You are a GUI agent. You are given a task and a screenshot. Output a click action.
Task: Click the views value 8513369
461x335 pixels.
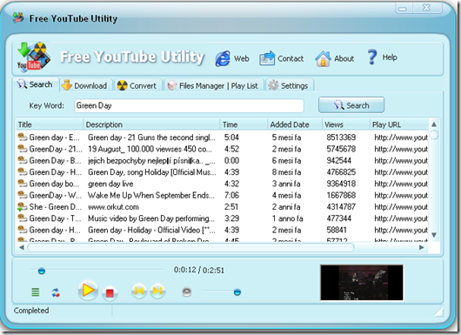[x=341, y=137]
